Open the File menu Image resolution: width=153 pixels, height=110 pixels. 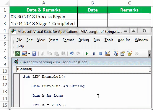(x=19, y=40)
